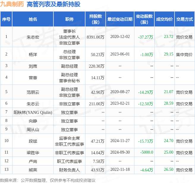Select executive 杨洋 in row 2
Image resolution: width=195 pixels, height=183 pixels.
click(x=33, y=55)
